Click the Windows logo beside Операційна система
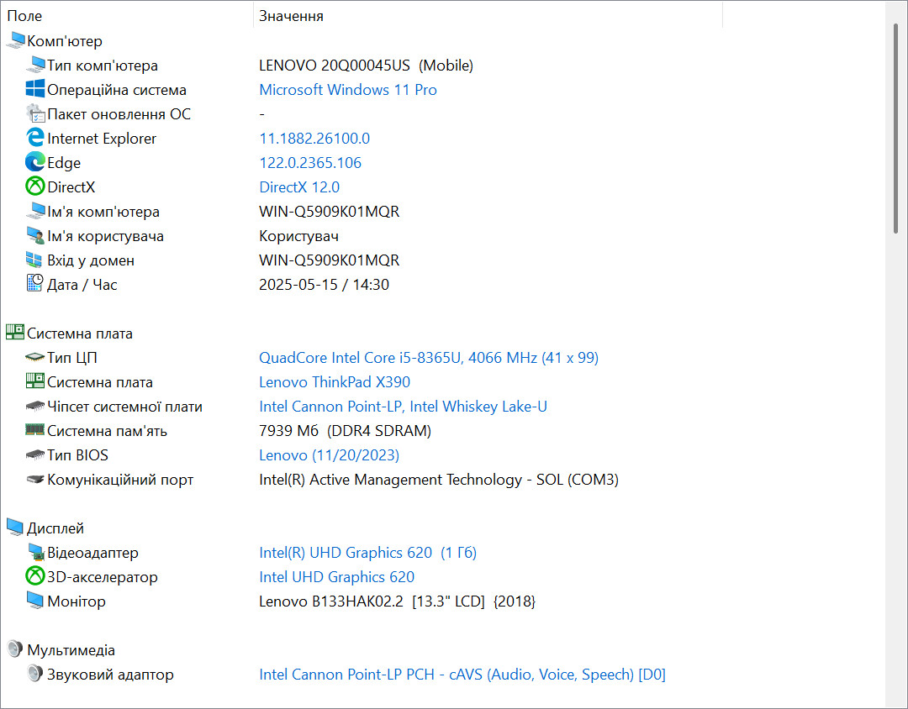Screen dimensions: 908x709 35,89
